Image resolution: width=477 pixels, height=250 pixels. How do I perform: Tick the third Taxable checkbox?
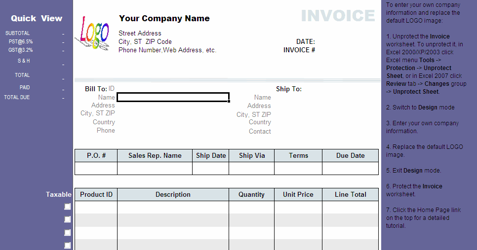[68, 232]
